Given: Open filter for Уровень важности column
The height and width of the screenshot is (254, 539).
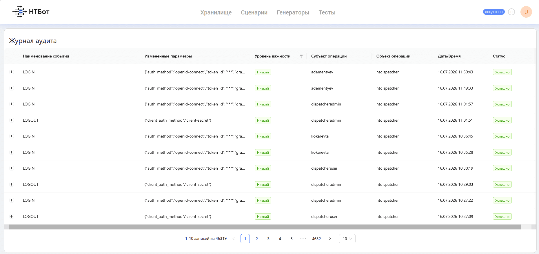Looking at the screenshot, I should 301,56.
